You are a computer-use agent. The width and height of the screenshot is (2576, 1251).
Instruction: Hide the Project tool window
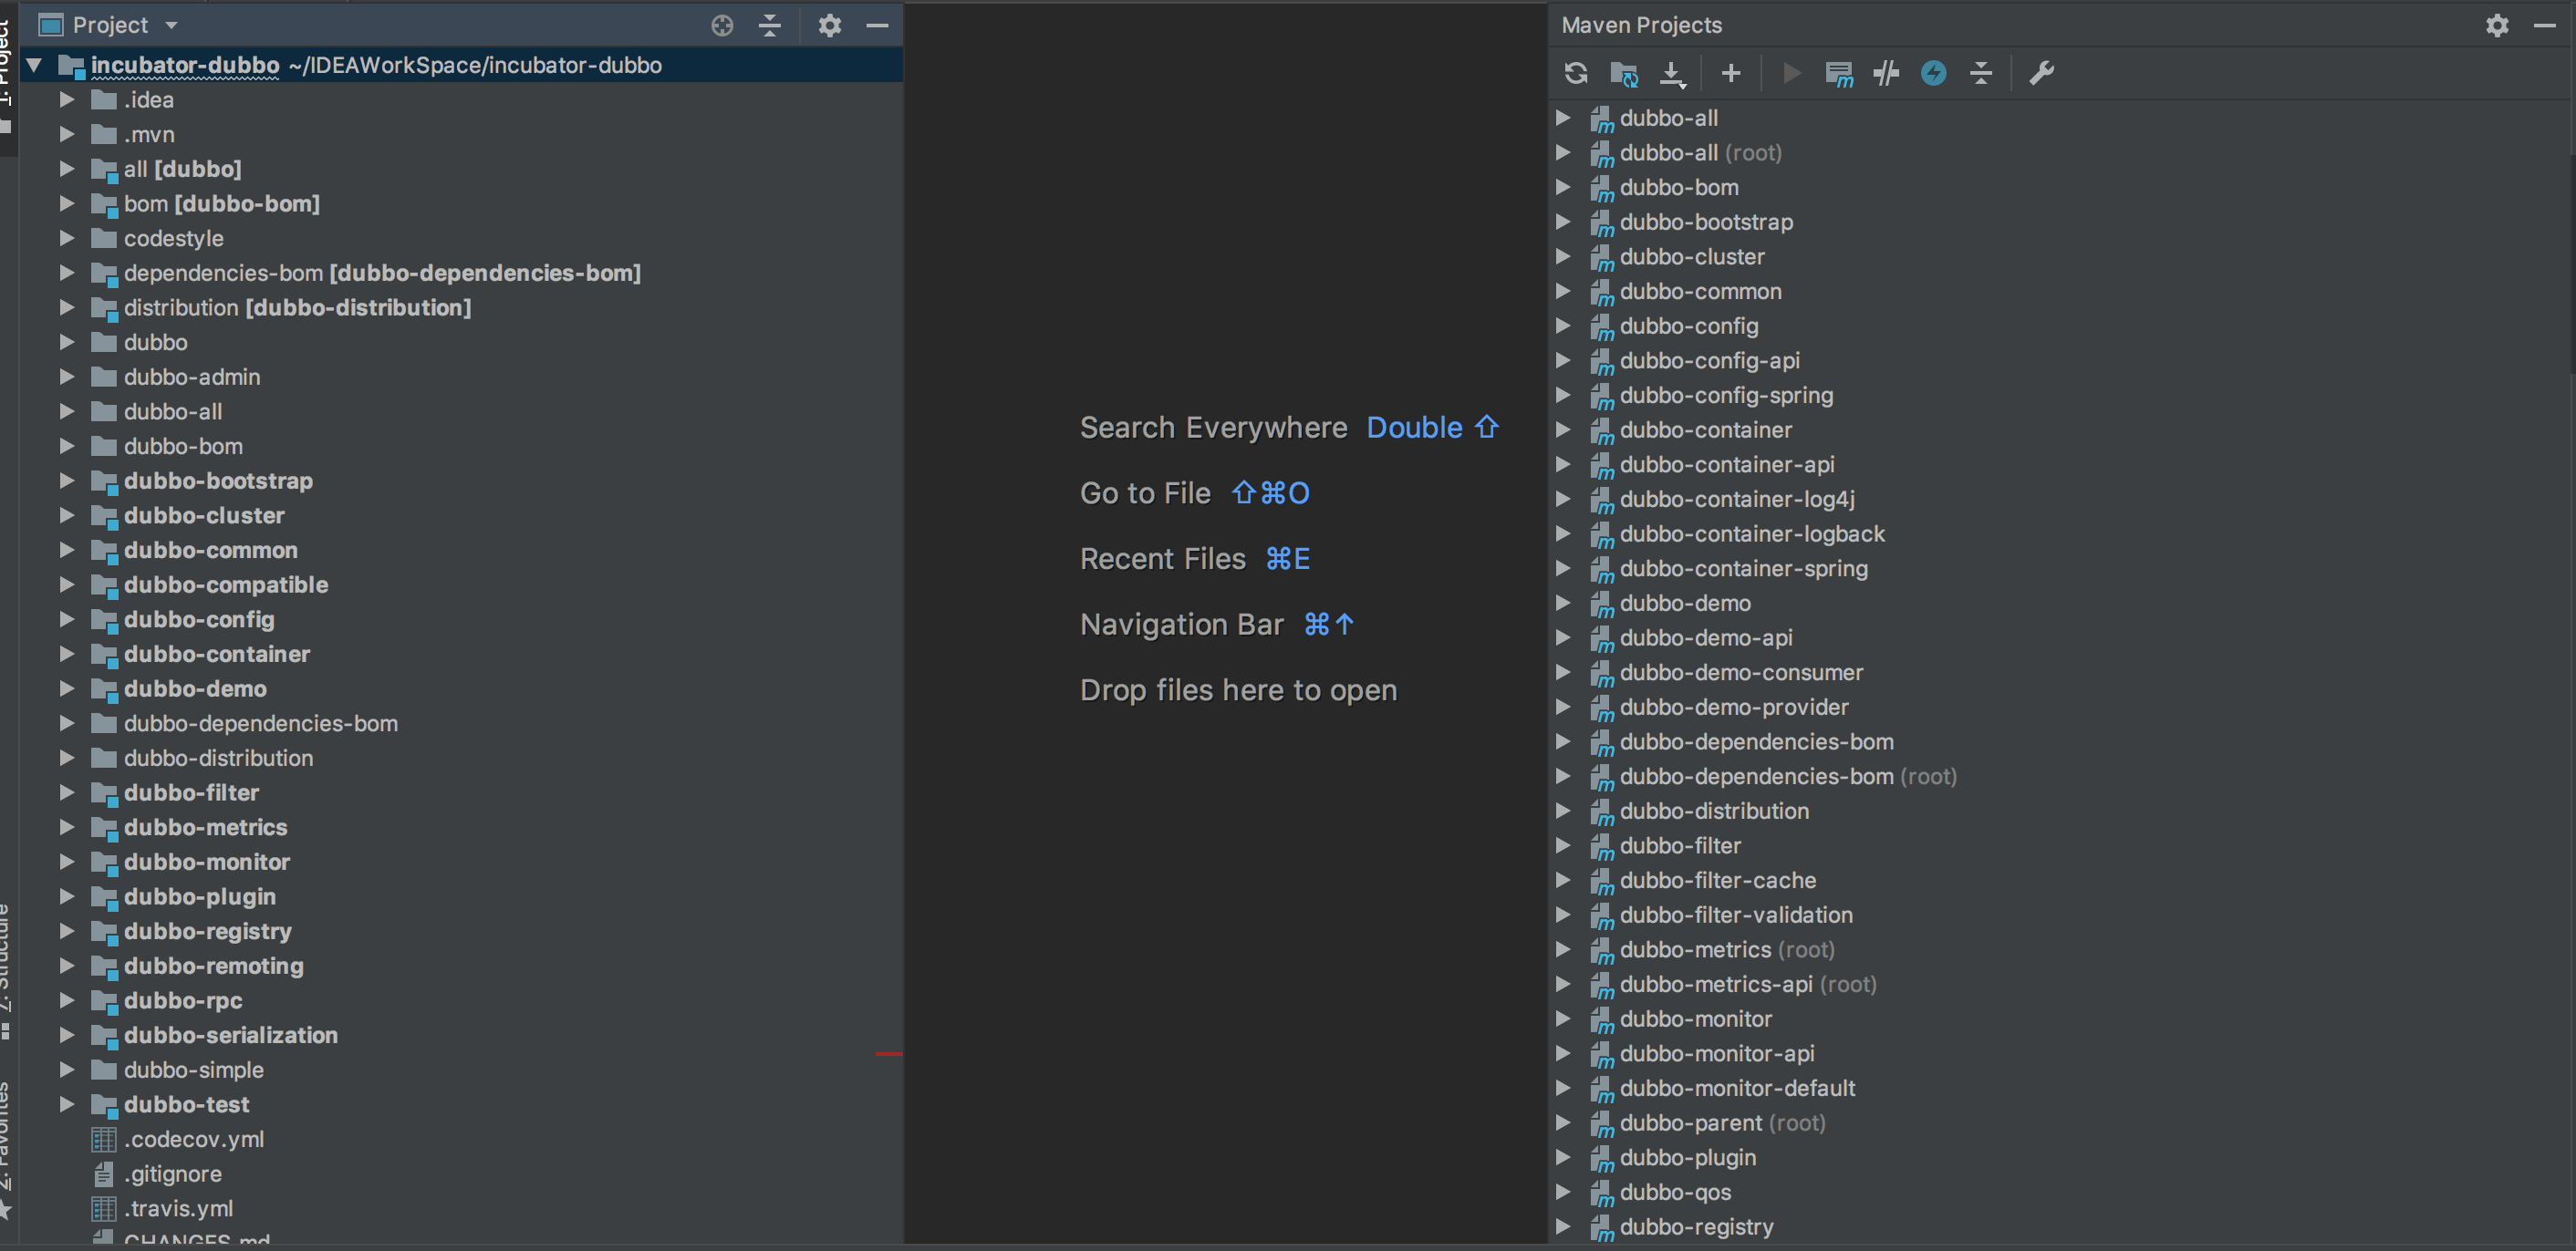tap(877, 25)
